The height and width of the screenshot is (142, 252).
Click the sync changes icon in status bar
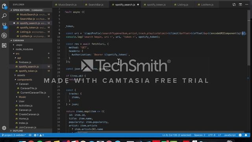30,135
